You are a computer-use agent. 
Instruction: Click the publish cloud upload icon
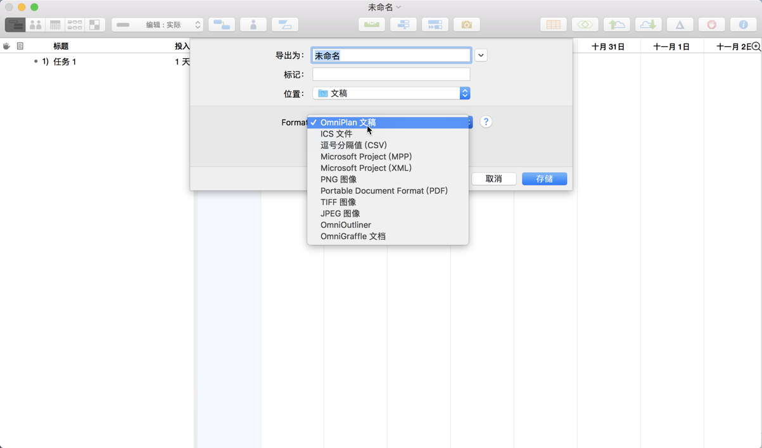click(x=617, y=24)
